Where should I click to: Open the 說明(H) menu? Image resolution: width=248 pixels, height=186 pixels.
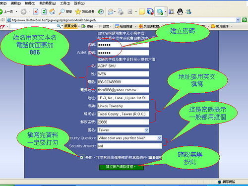pyautogui.click(x=79, y=3)
